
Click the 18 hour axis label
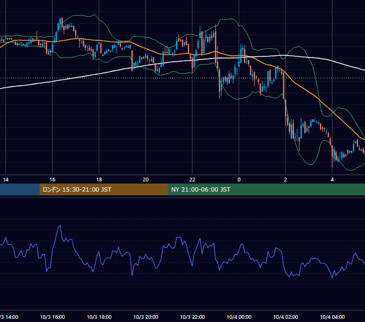(99, 180)
